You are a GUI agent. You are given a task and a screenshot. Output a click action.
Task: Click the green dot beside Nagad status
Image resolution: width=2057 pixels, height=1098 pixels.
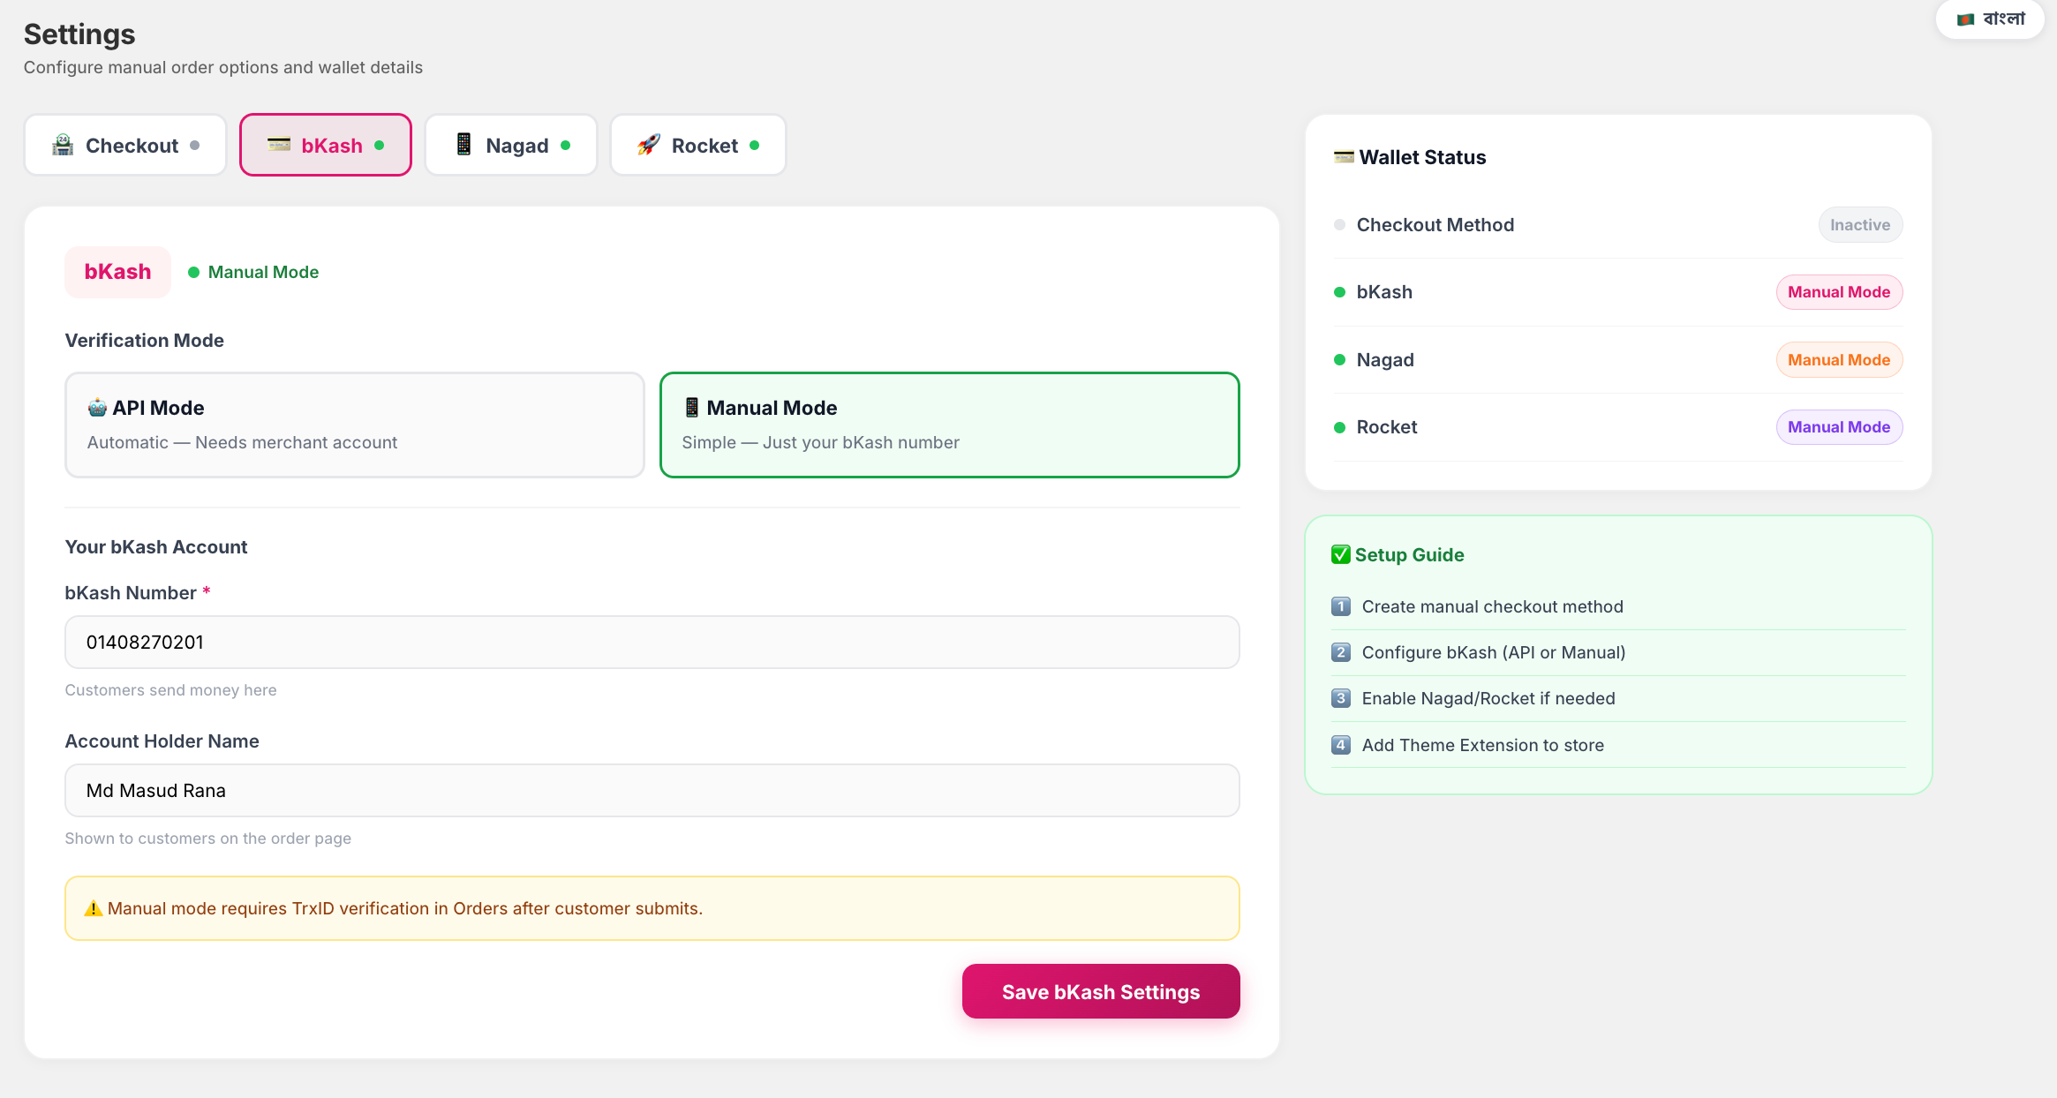[1339, 360]
